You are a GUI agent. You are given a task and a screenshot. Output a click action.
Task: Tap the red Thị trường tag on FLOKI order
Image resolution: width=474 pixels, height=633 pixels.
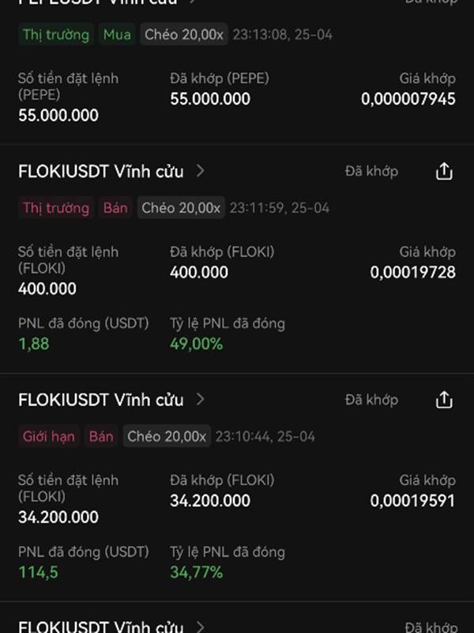click(56, 208)
